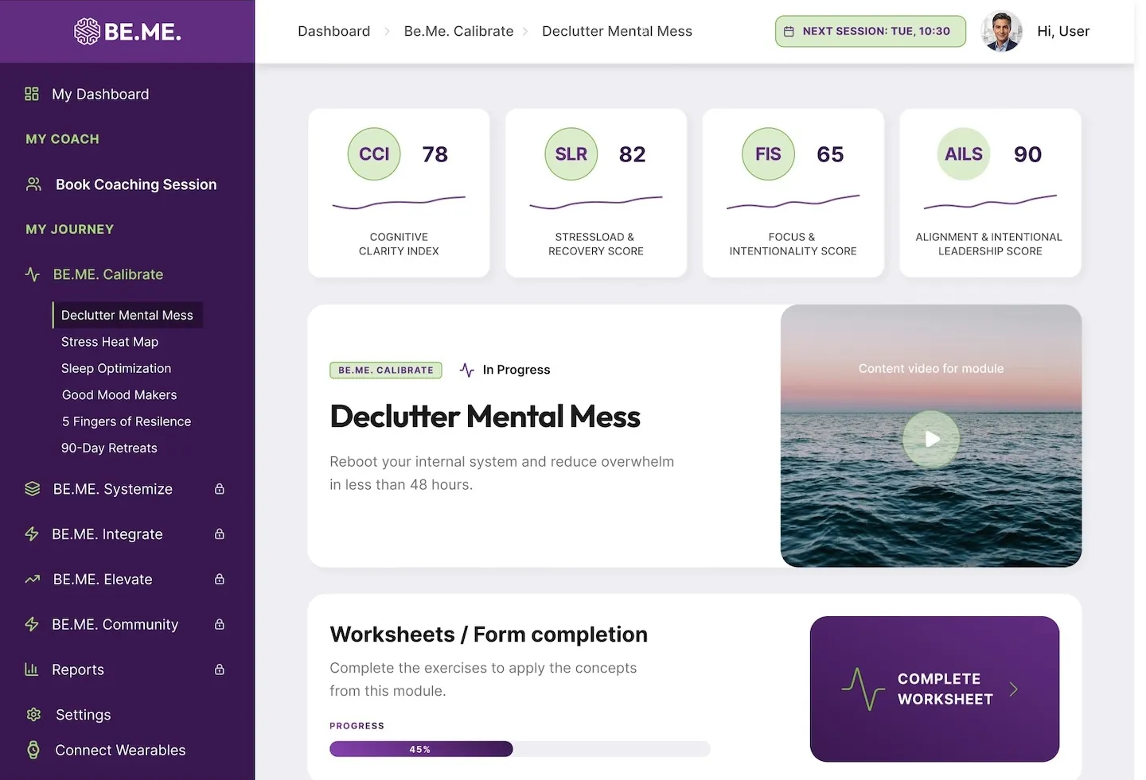Click the lock icon beside BE.ME. Systemize
1146x780 pixels.
pos(220,489)
